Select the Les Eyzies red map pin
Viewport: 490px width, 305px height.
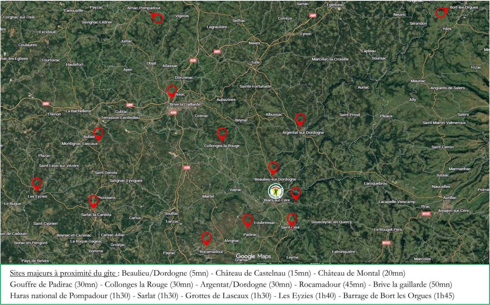coord(37,183)
